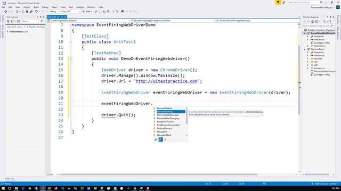Open the member dropdown showing DemoOnEventFiringWebdriver

(x=258, y=21)
